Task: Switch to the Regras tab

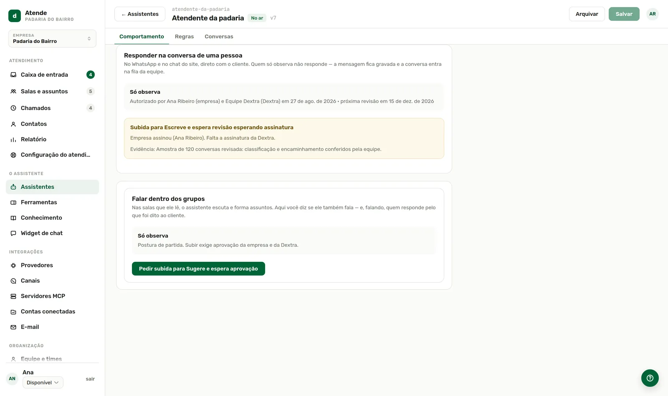Action: click(x=184, y=36)
